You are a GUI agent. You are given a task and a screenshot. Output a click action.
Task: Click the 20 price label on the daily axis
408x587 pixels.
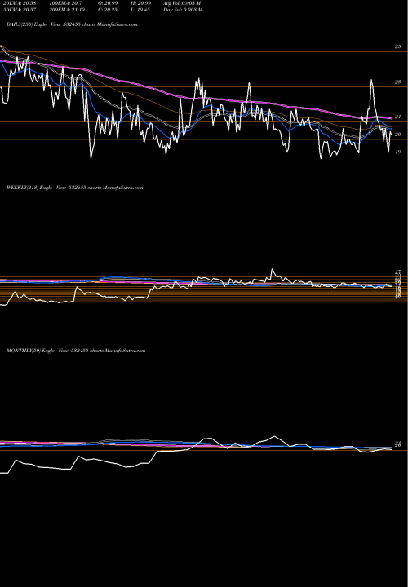(x=398, y=135)
